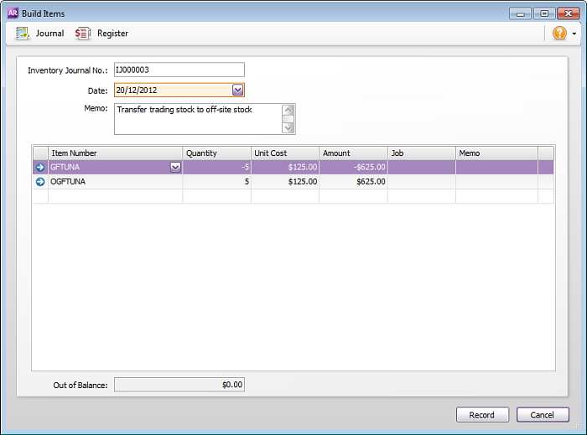Click the Inventory Journal No. field
This screenshot has width=587, height=435.
(179, 70)
